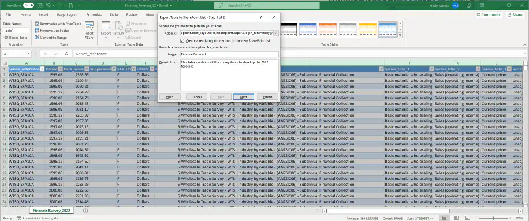The height and width of the screenshot is (221, 529).
Task: Click Table Styles gallery up arrow
Action: (400, 24)
